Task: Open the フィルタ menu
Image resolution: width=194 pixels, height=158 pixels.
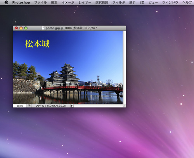Action: tap(119, 2)
